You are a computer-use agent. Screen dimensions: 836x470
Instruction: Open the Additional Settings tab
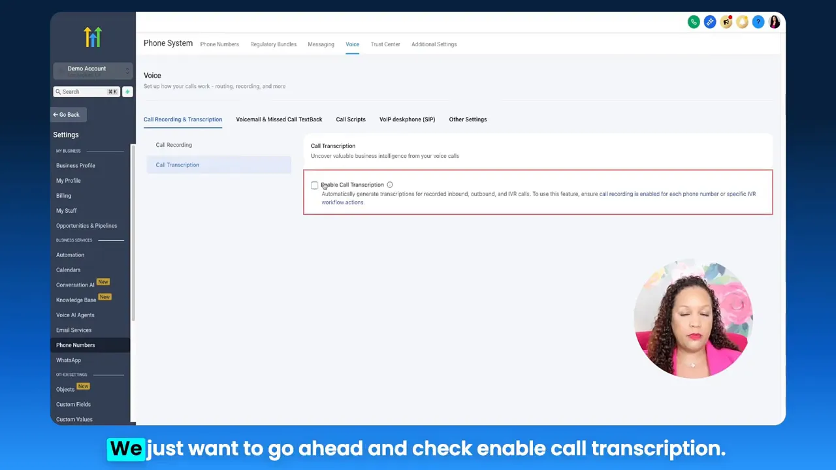[434, 44]
